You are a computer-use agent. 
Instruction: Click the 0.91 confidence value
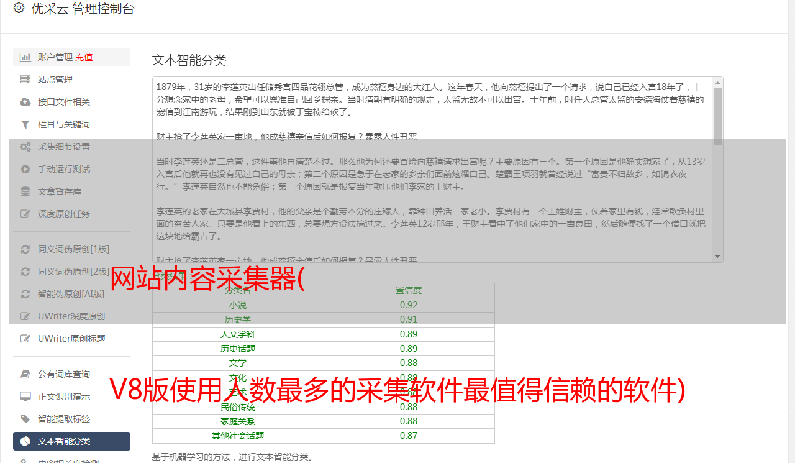pyautogui.click(x=409, y=319)
